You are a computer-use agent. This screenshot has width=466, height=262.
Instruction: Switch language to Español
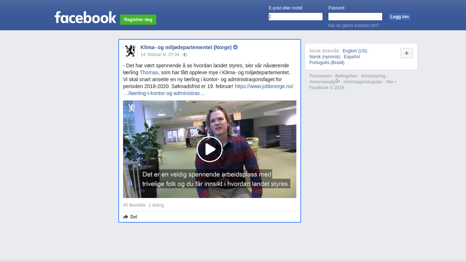(x=352, y=57)
